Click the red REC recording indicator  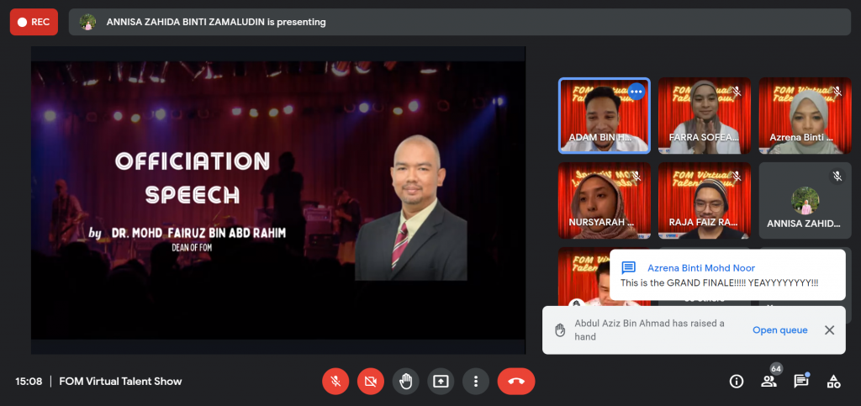pos(34,22)
